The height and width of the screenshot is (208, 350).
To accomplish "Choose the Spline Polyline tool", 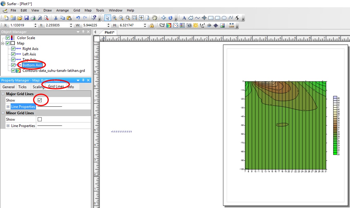I will [x=231, y=18].
